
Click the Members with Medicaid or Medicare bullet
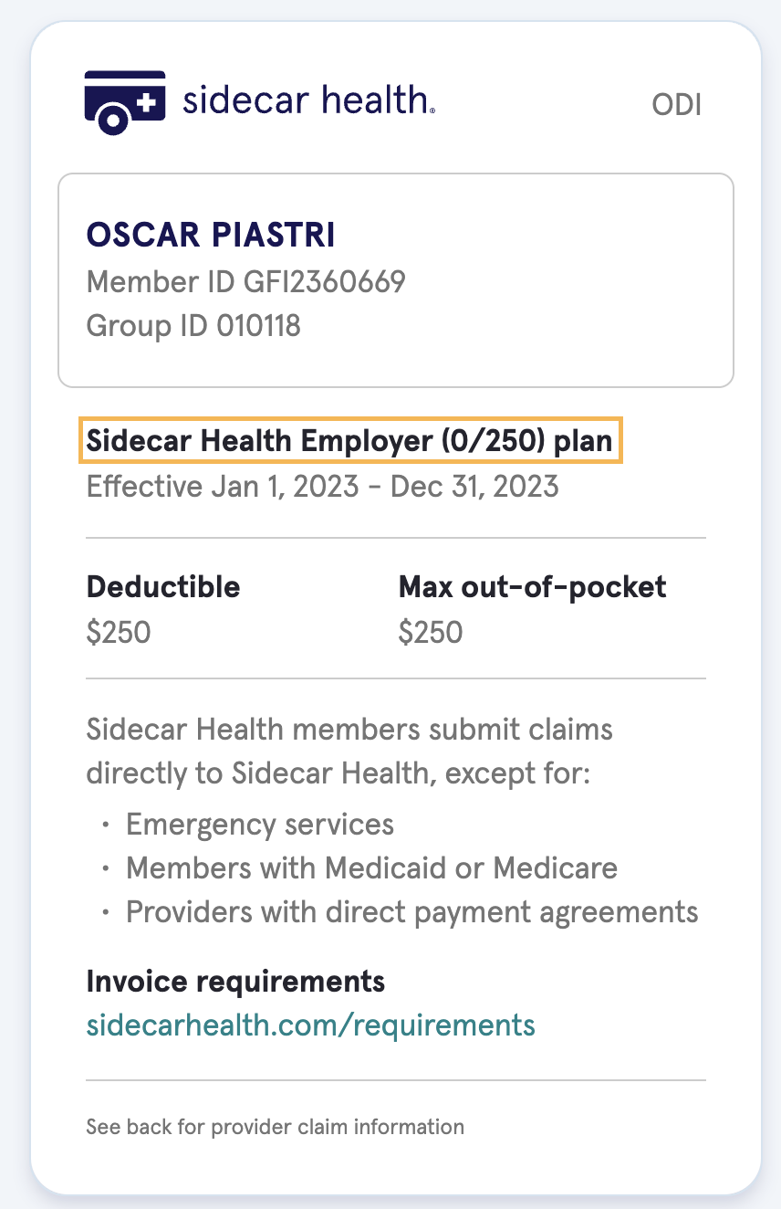coord(371,867)
